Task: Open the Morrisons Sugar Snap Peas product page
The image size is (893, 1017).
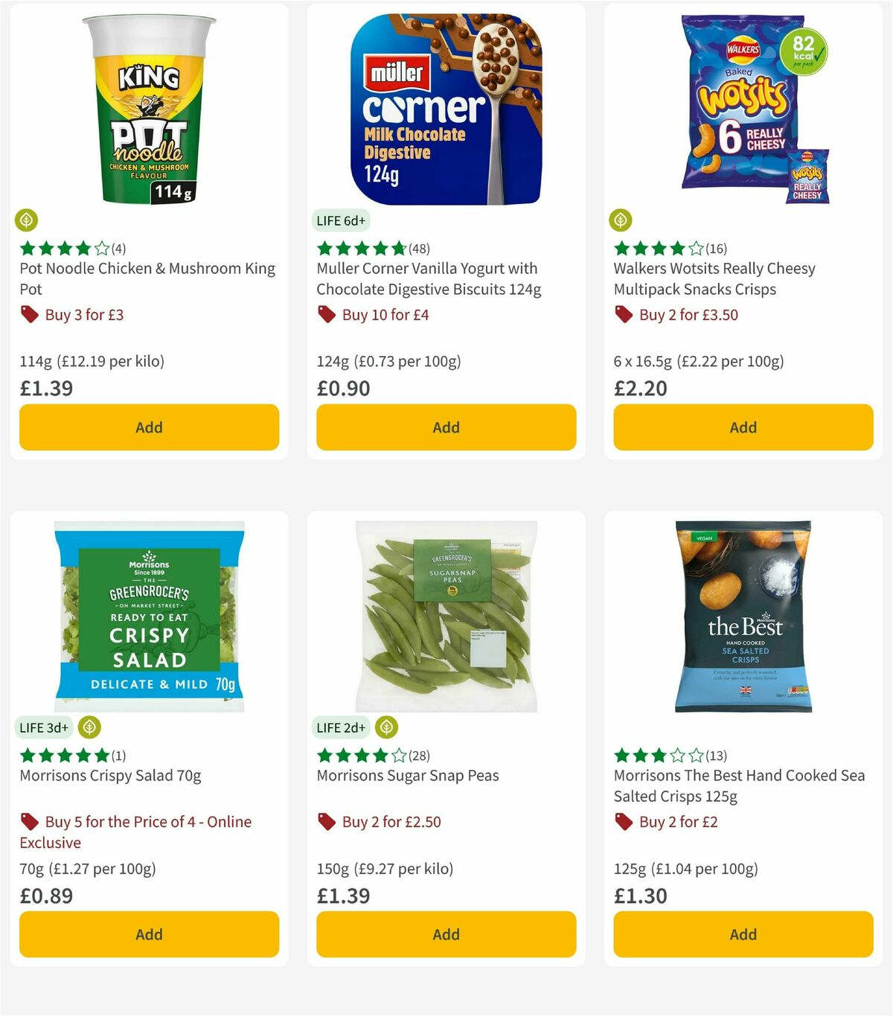Action: coord(406,775)
